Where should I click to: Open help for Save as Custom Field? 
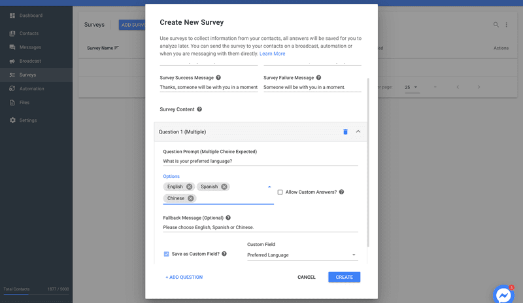point(224,254)
